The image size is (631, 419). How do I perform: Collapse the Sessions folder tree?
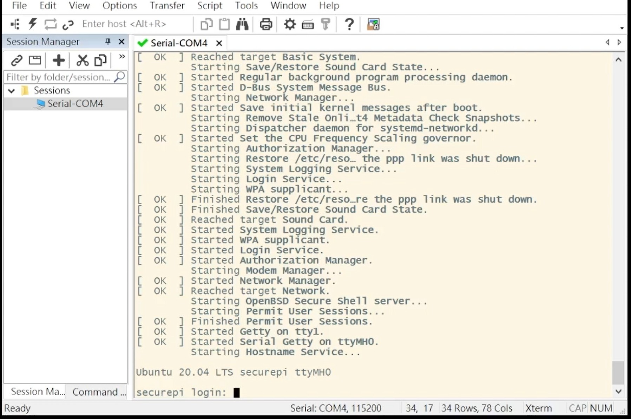[x=11, y=90]
